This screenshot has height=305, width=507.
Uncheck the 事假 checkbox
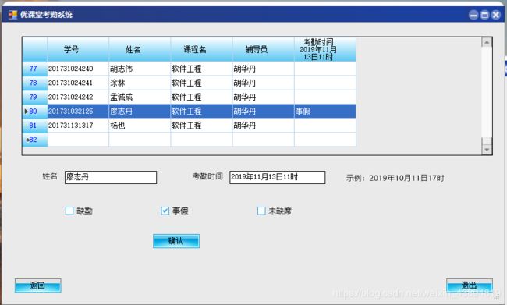pyautogui.click(x=165, y=211)
